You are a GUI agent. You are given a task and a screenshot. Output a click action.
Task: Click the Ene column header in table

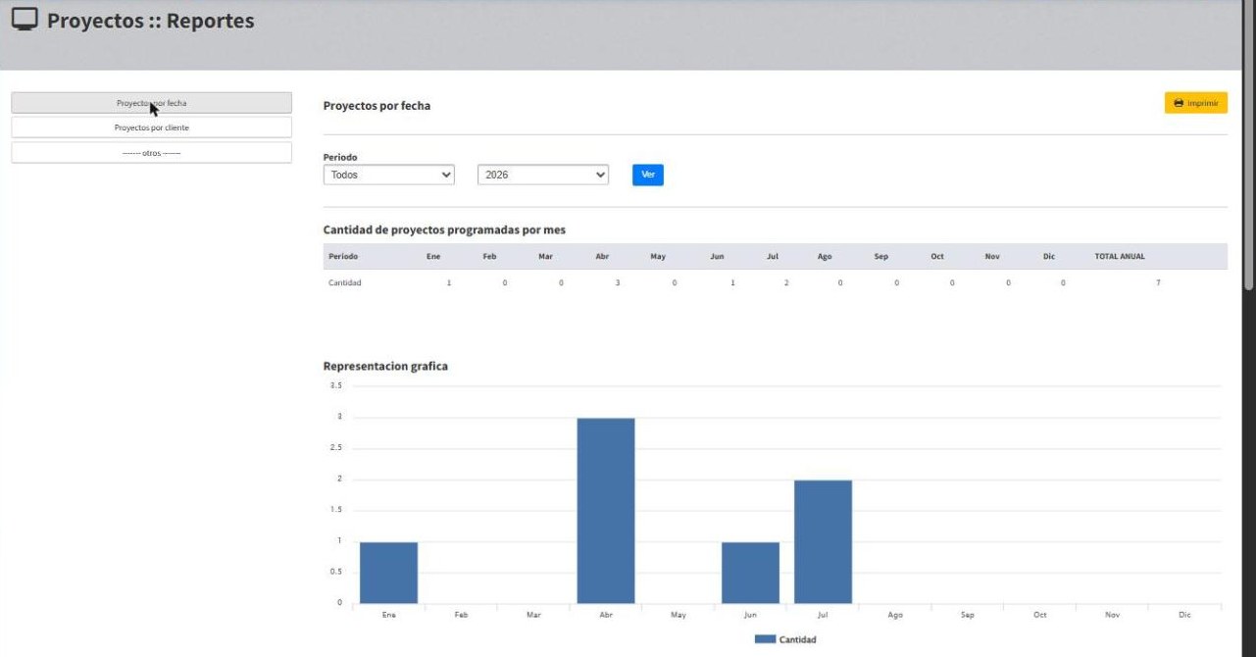pyautogui.click(x=433, y=256)
